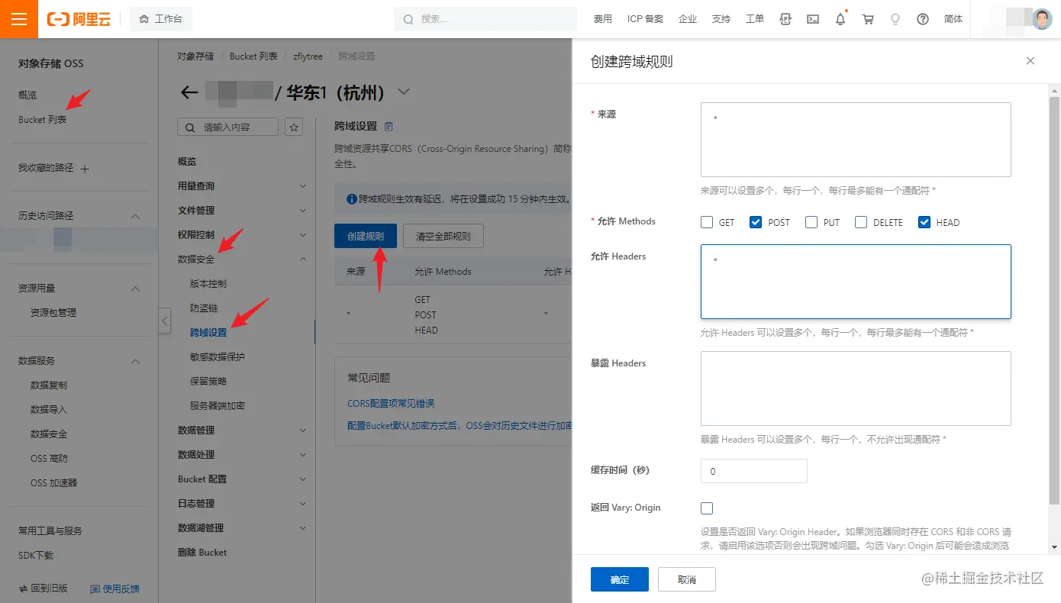Viewport: 1061px width, 603px height.
Task: Collapse 数据服务 section
Action: click(135, 361)
